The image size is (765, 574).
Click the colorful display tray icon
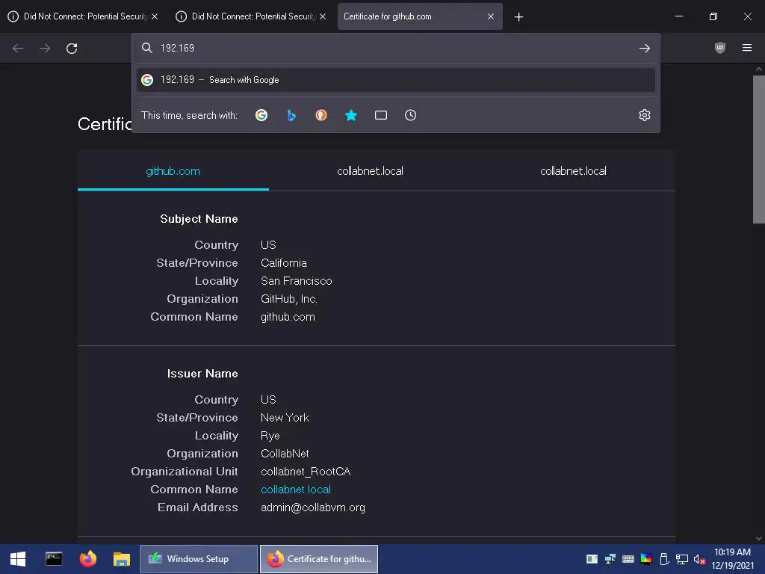(x=646, y=559)
